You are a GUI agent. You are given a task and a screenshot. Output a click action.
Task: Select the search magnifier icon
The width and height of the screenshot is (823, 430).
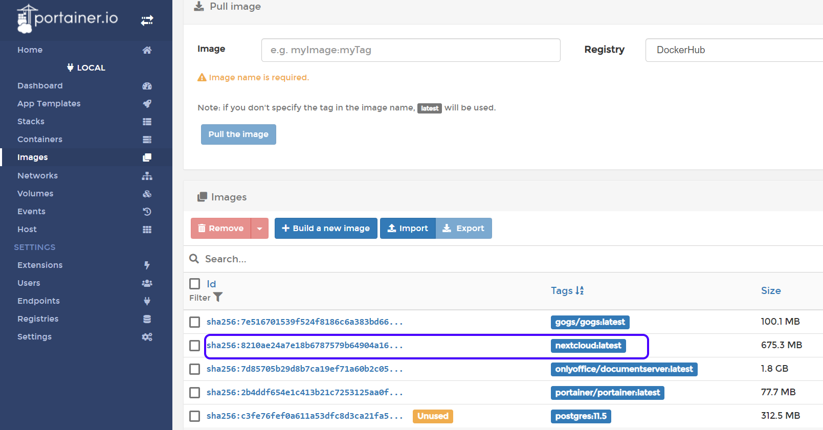click(194, 259)
